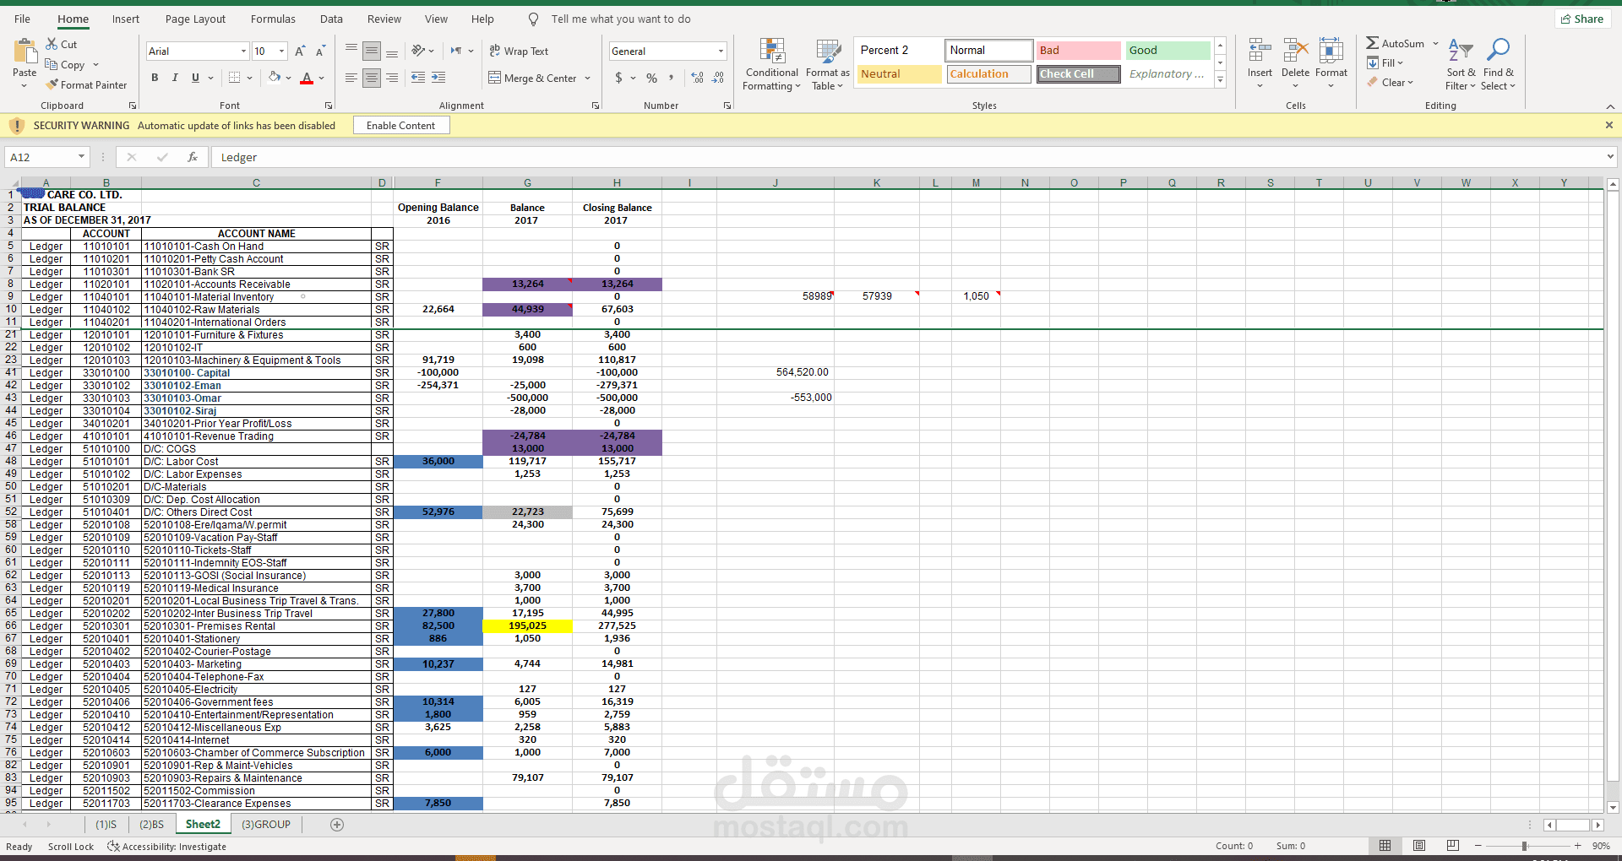Open the Clear dropdown
The image size is (1622, 861).
coord(1391,83)
